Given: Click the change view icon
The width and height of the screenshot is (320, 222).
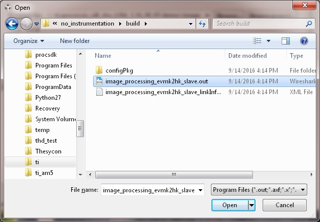Looking at the screenshot, I should (x=258, y=40).
